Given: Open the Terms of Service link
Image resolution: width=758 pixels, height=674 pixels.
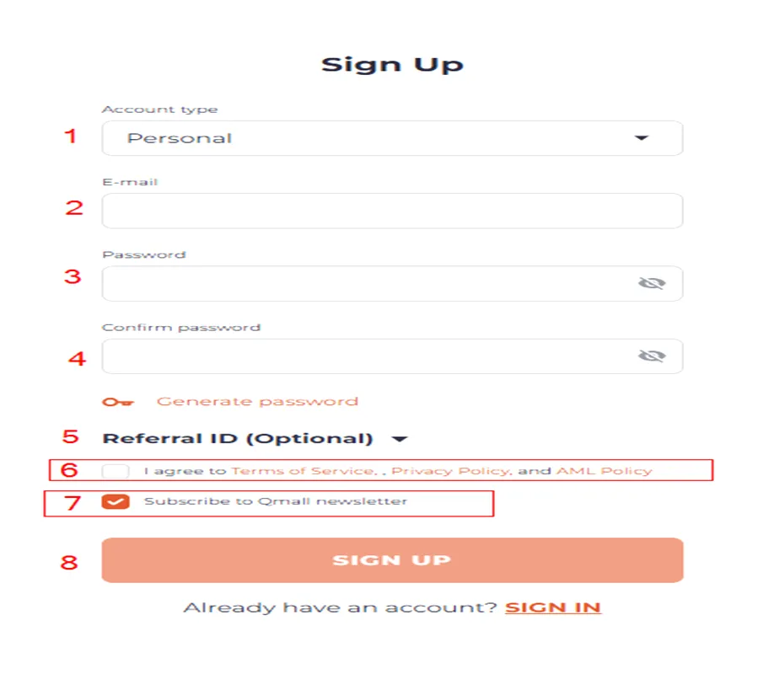Looking at the screenshot, I should pos(303,471).
